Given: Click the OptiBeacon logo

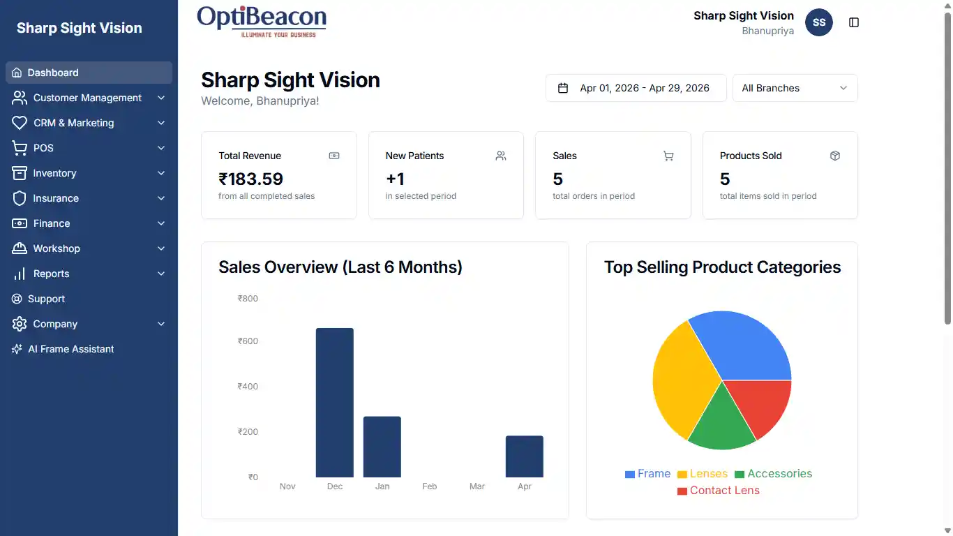Looking at the screenshot, I should point(262,21).
